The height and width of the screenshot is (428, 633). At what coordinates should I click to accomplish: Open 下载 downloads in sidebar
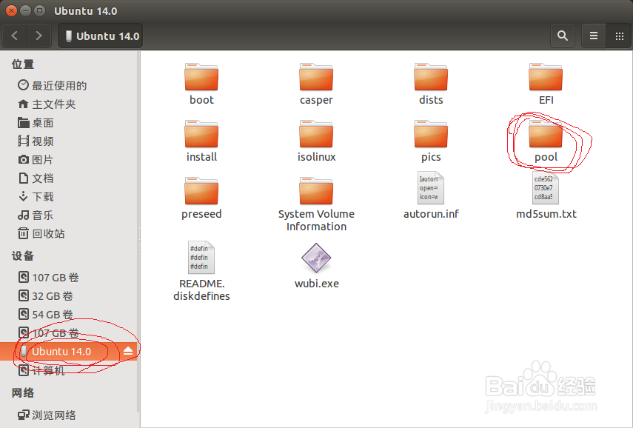(36, 197)
